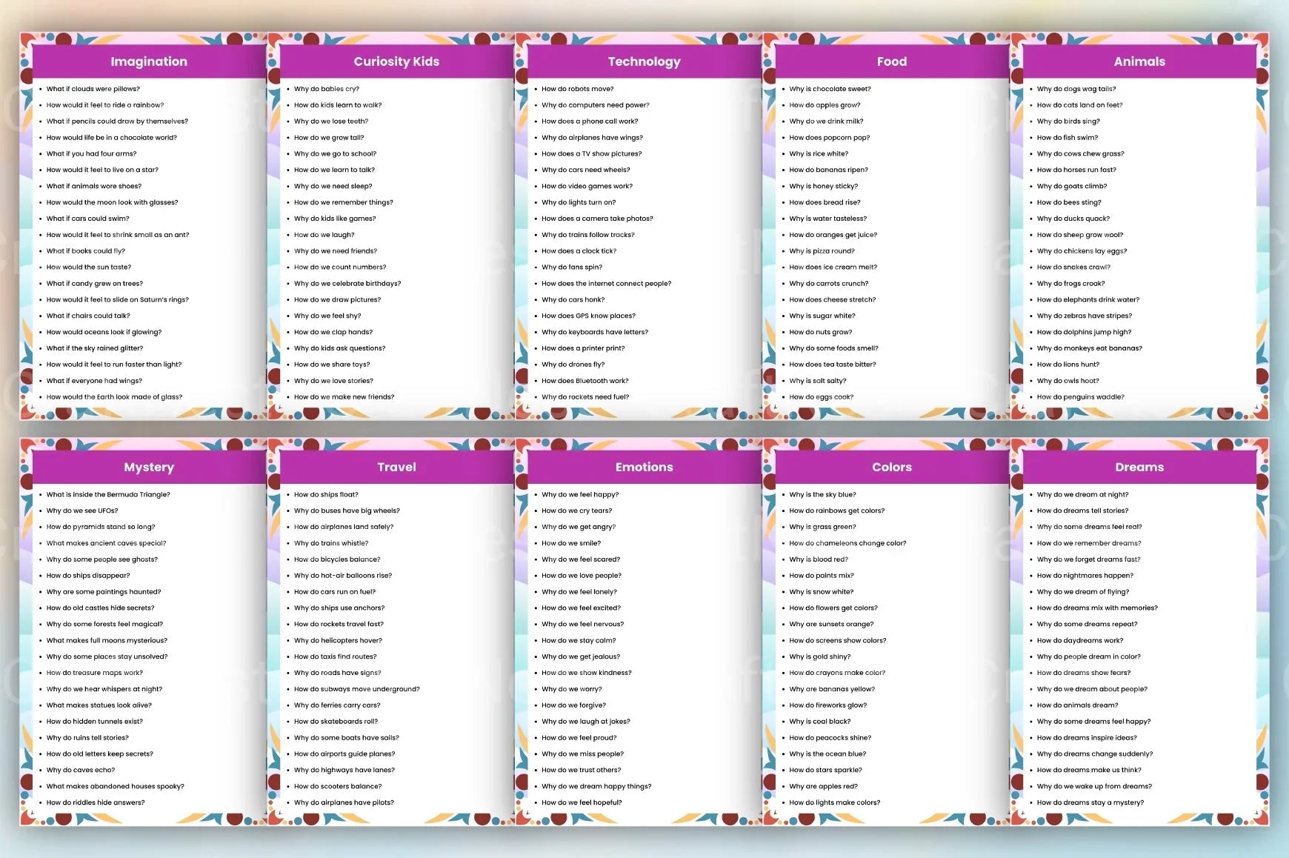Select 'How do animals dream?' line
Viewport: 1289px width, 858px height.
[1077, 706]
